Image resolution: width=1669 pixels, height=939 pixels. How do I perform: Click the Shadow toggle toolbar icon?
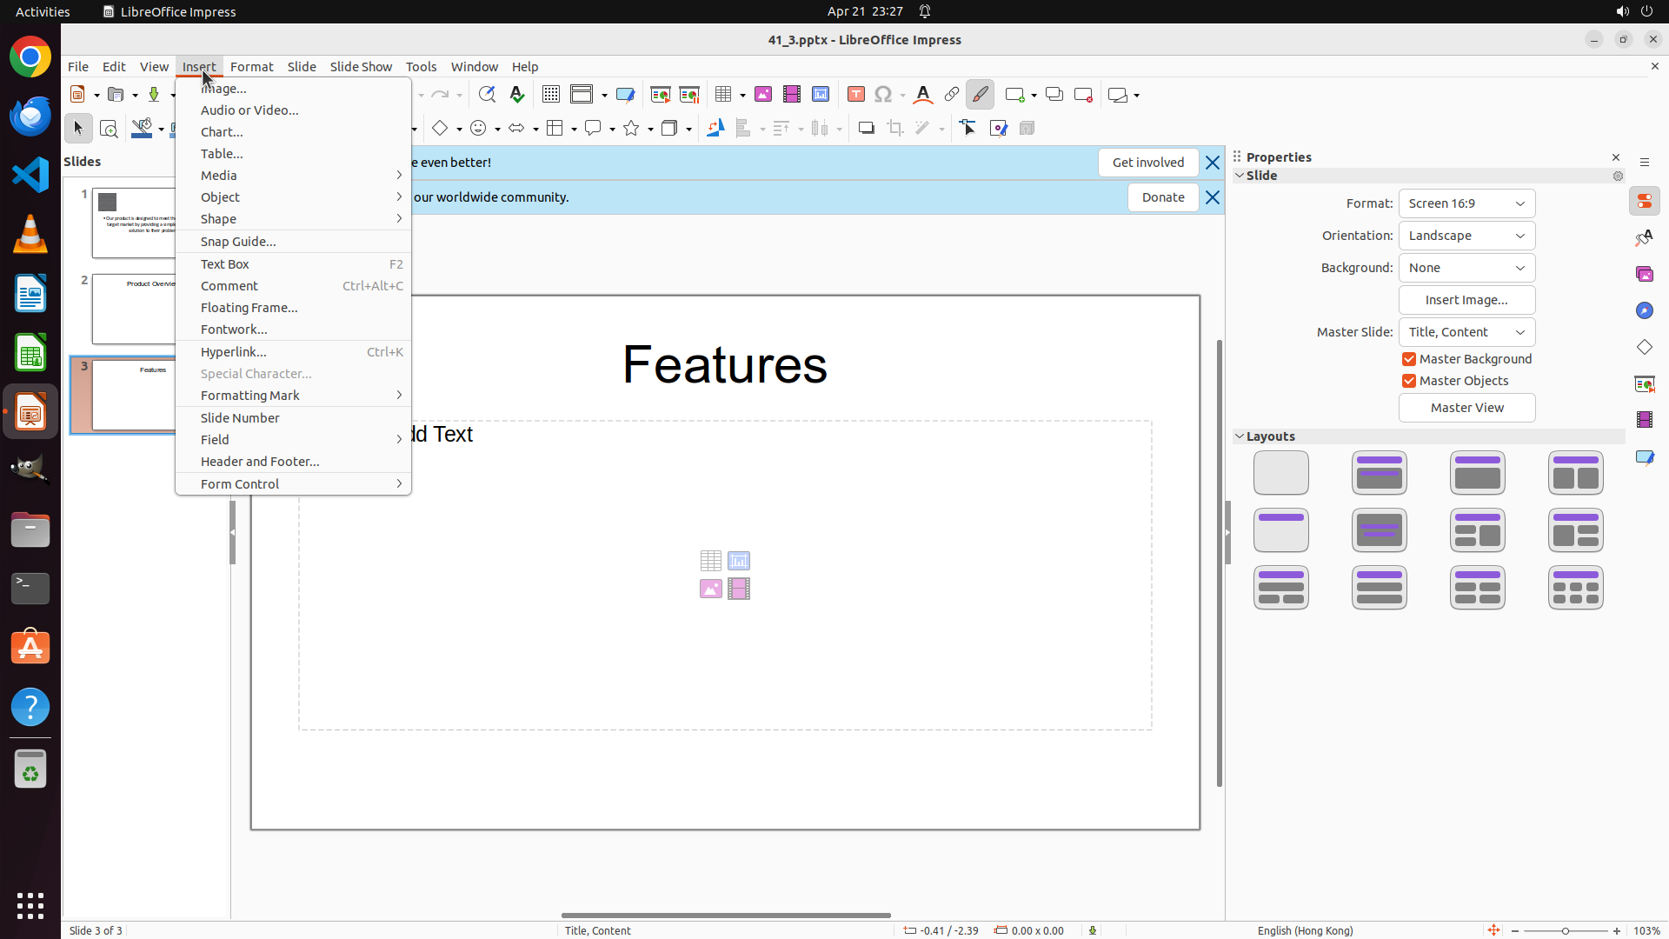tap(866, 129)
